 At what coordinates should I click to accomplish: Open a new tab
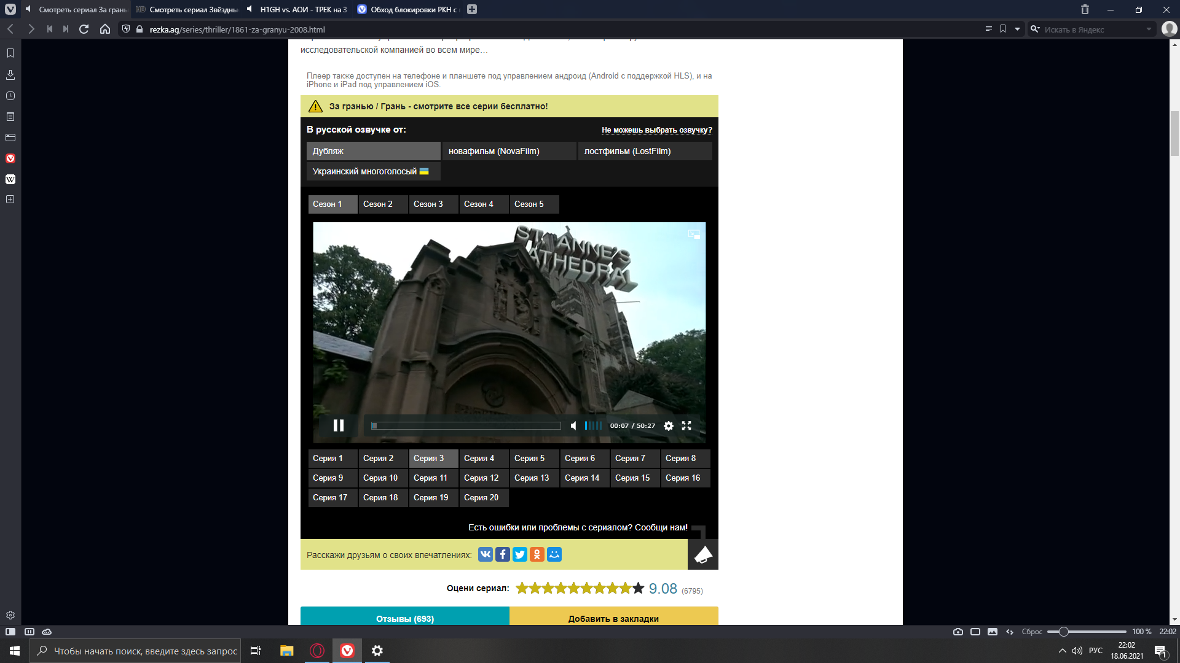[472, 9]
